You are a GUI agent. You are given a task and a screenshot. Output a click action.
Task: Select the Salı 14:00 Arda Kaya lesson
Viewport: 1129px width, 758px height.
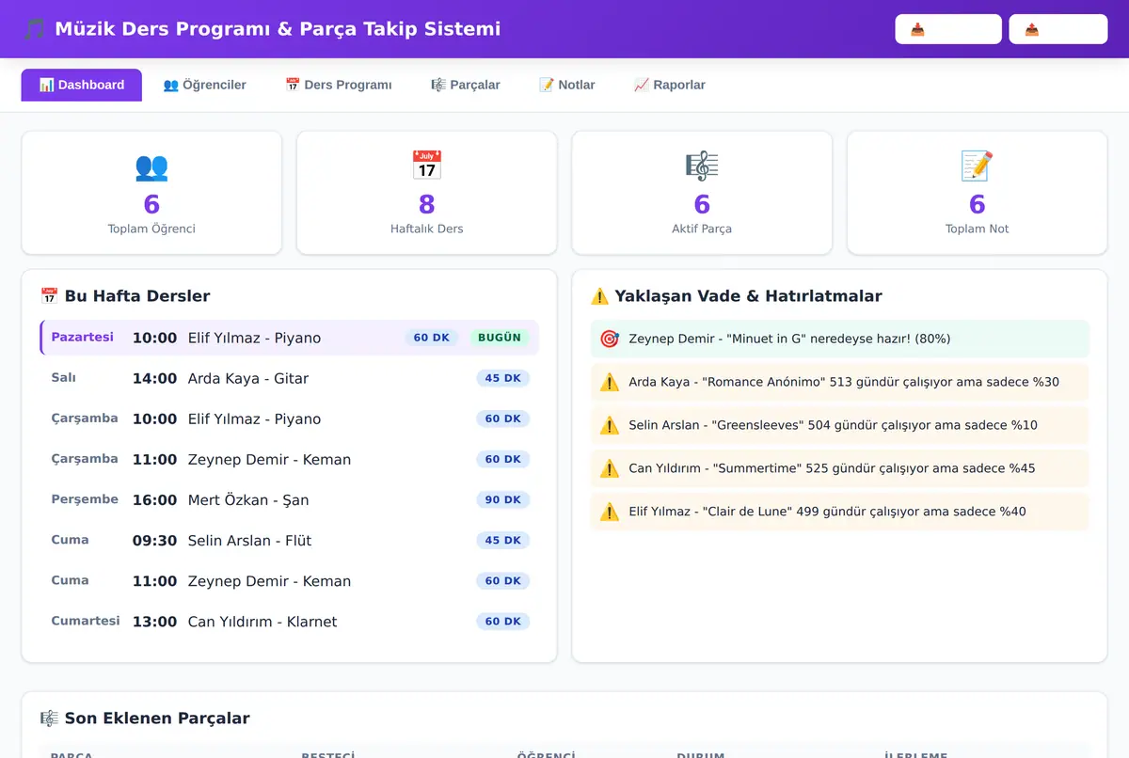tap(290, 378)
